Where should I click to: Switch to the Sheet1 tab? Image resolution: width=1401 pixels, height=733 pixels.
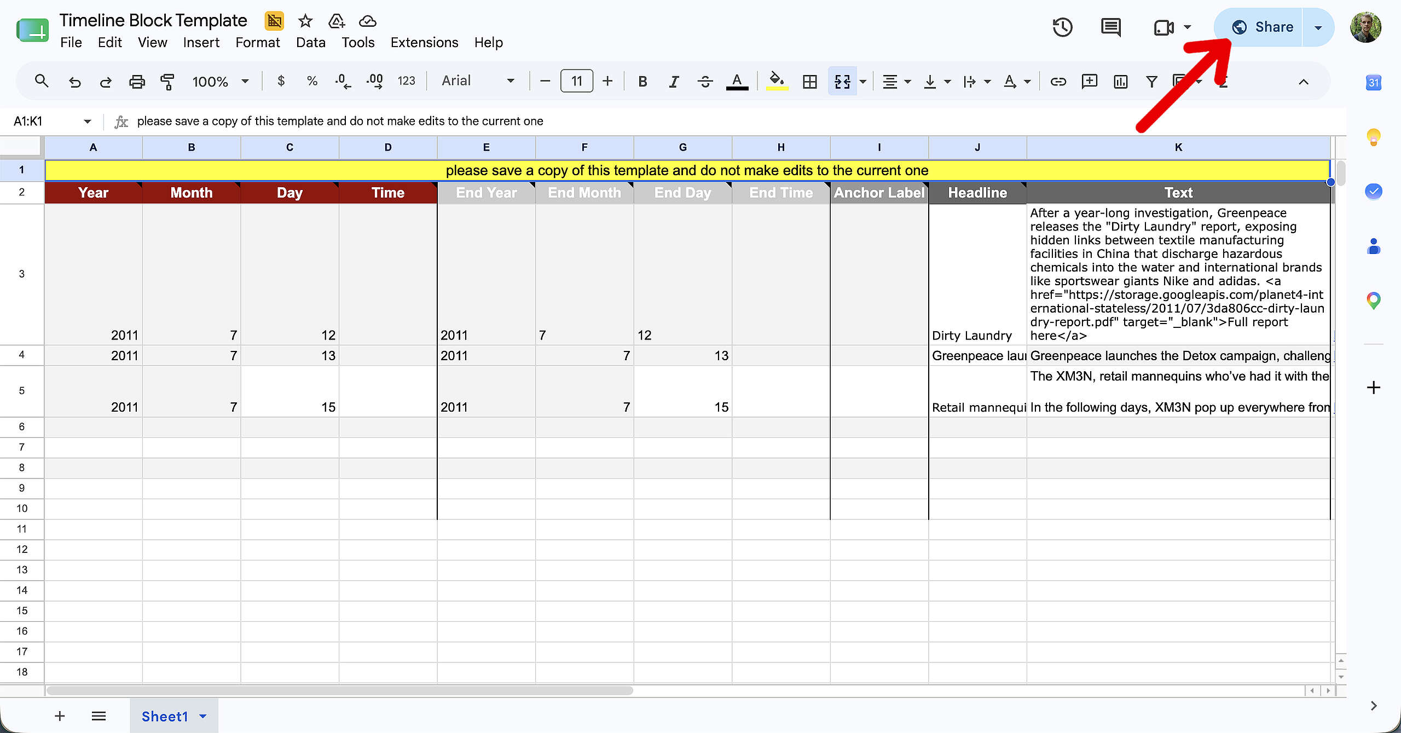(x=165, y=716)
